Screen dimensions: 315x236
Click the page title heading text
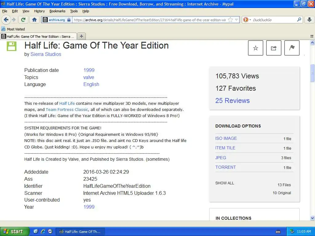[96, 45]
